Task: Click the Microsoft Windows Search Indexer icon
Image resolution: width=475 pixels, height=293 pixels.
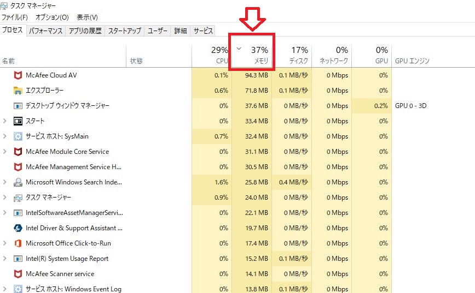Action: pyautogui.click(x=18, y=182)
